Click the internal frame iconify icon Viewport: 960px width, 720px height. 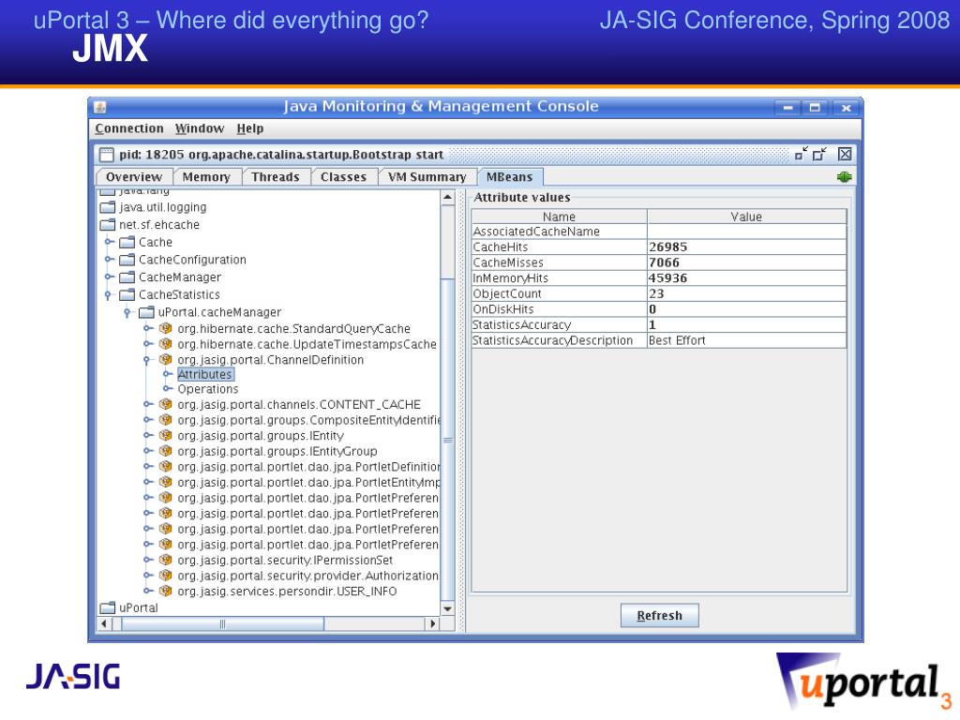[x=802, y=154]
